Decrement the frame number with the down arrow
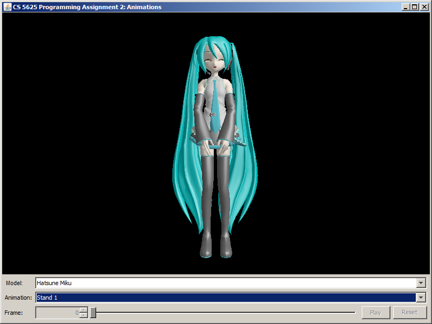 click(x=84, y=315)
